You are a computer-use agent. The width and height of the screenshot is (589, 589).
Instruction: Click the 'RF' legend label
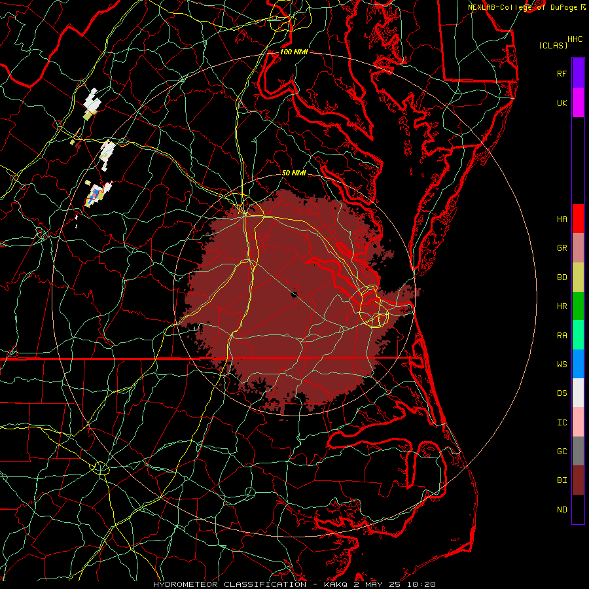[x=562, y=73]
